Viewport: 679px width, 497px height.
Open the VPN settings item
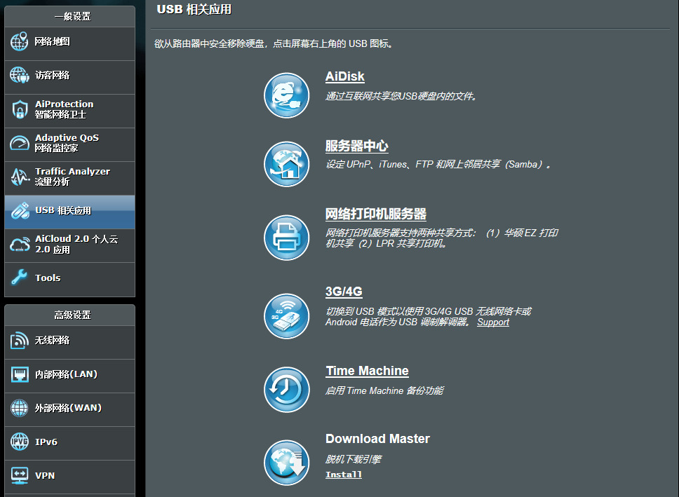click(x=69, y=477)
